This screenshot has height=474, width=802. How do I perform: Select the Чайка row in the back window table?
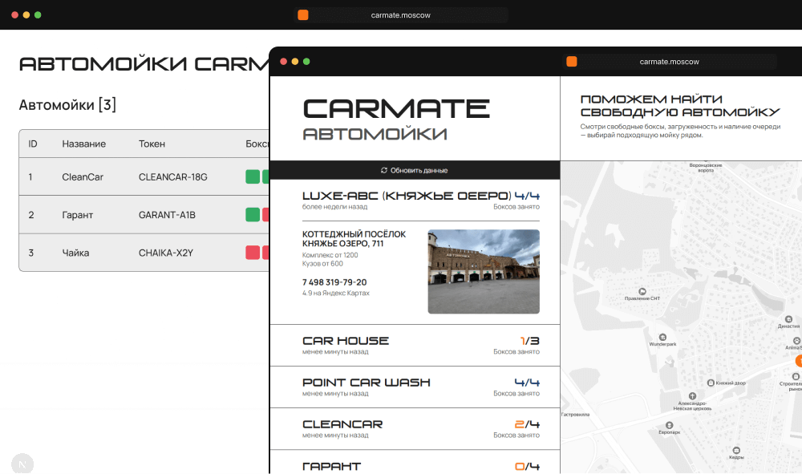tap(144, 253)
